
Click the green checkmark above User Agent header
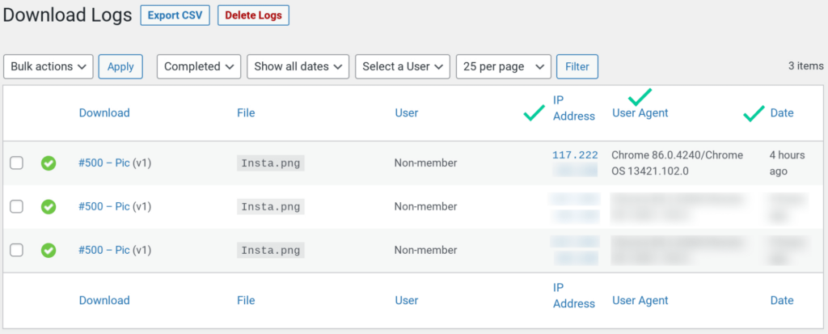click(640, 97)
